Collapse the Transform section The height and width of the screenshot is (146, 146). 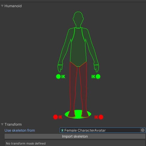(2, 124)
